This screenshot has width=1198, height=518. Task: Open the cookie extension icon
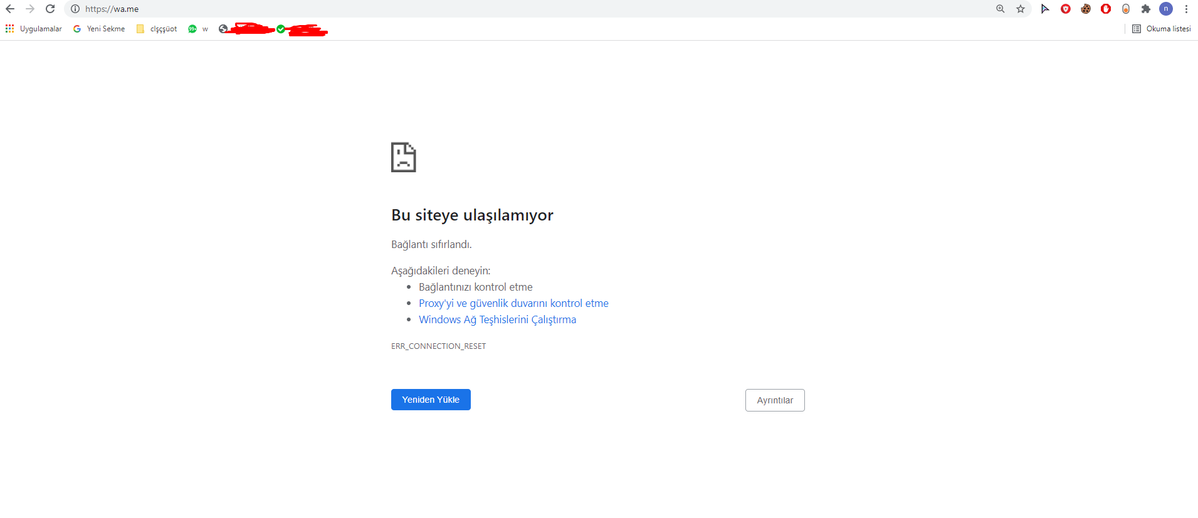click(x=1086, y=9)
